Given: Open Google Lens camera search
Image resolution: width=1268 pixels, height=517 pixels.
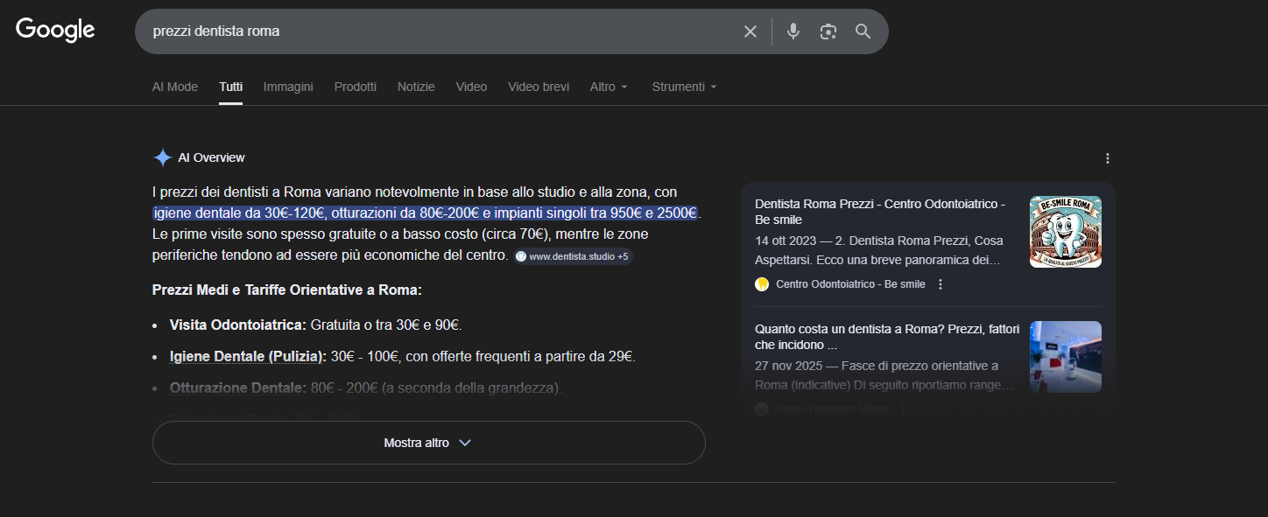Looking at the screenshot, I should [x=828, y=31].
